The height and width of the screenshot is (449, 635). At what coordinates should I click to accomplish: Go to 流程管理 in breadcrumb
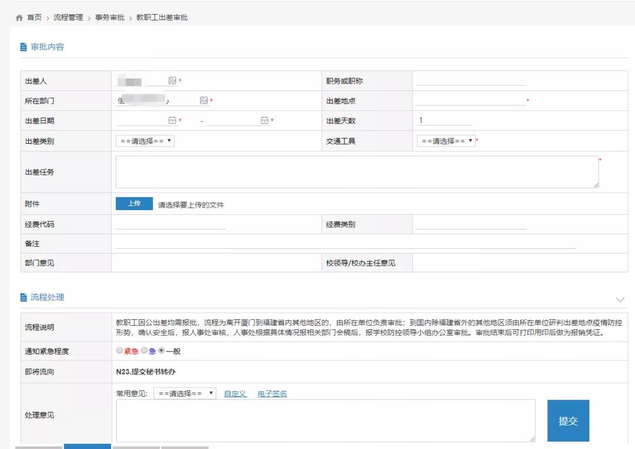pyautogui.click(x=68, y=18)
